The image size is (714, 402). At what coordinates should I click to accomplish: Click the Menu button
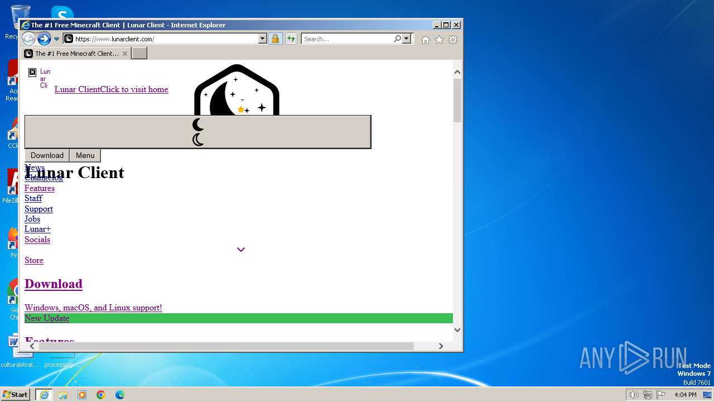[85, 156]
